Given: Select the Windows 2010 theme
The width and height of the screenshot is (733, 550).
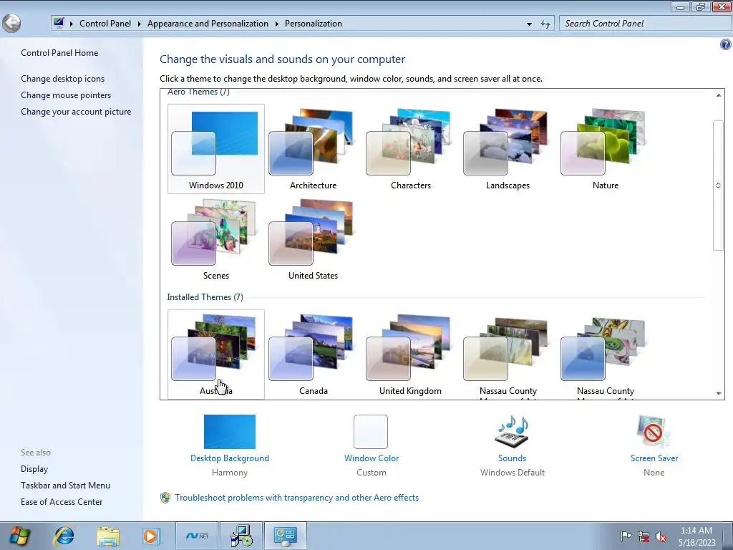Looking at the screenshot, I should [216, 149].
